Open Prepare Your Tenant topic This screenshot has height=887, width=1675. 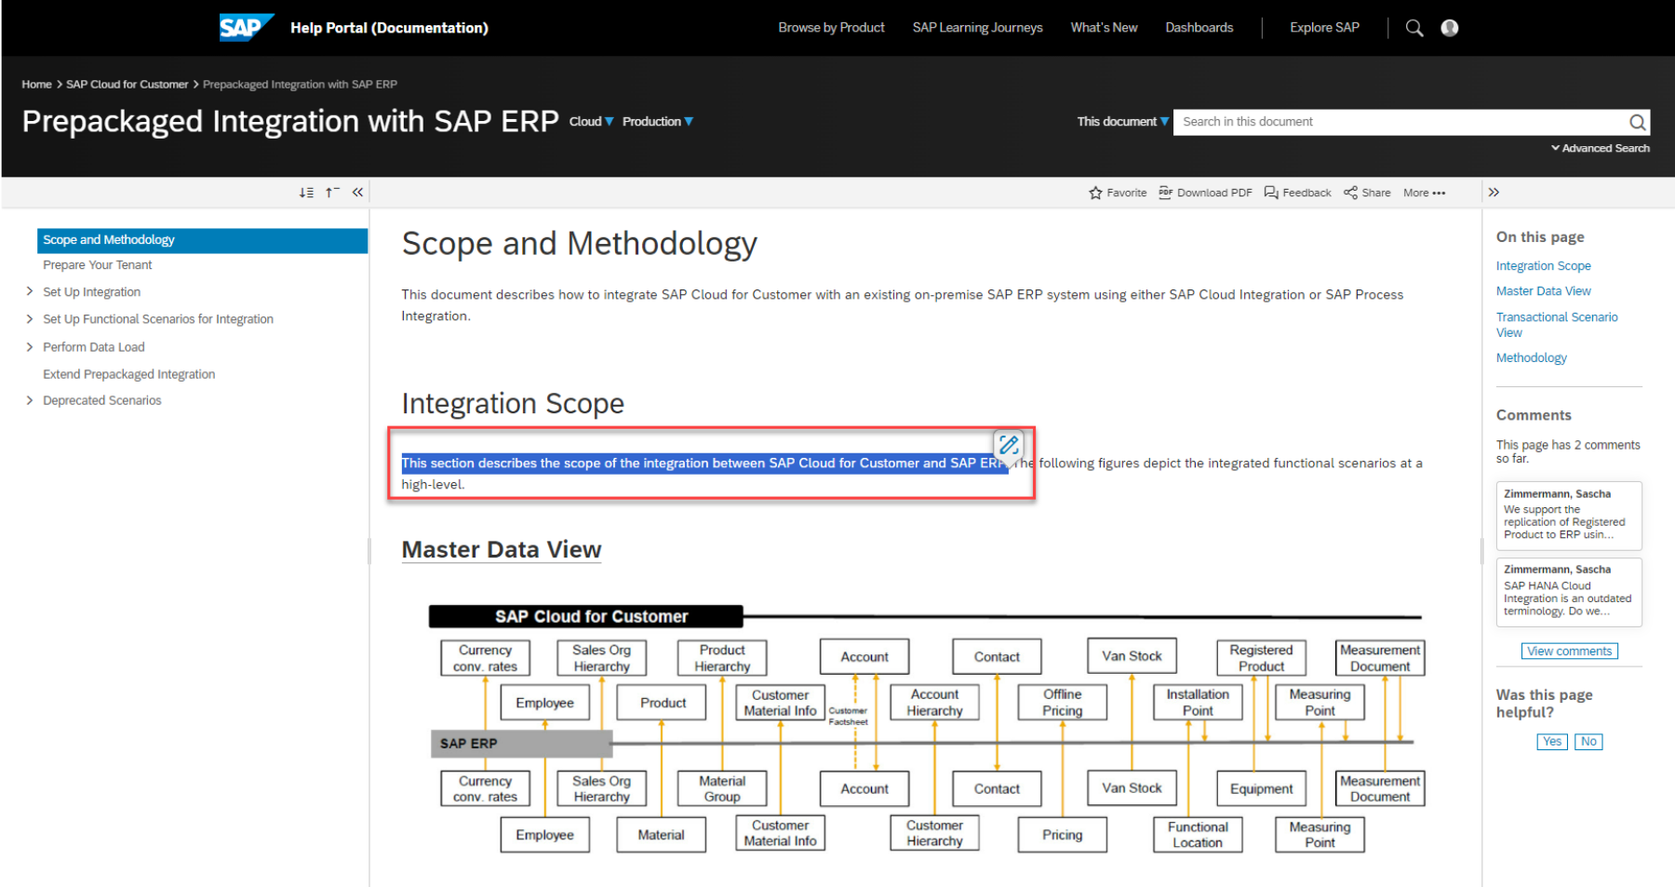point(97,265)
